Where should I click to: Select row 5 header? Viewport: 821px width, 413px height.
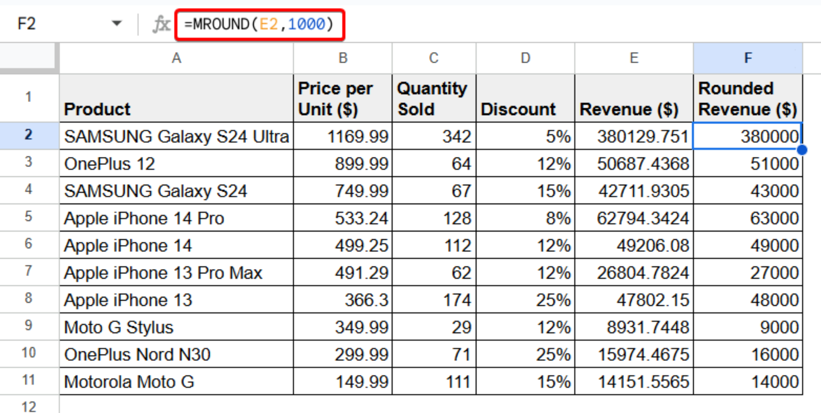29,217
